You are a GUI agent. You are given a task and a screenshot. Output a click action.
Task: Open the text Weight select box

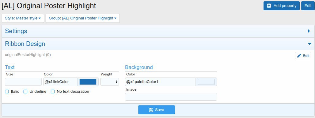point(110,82)
